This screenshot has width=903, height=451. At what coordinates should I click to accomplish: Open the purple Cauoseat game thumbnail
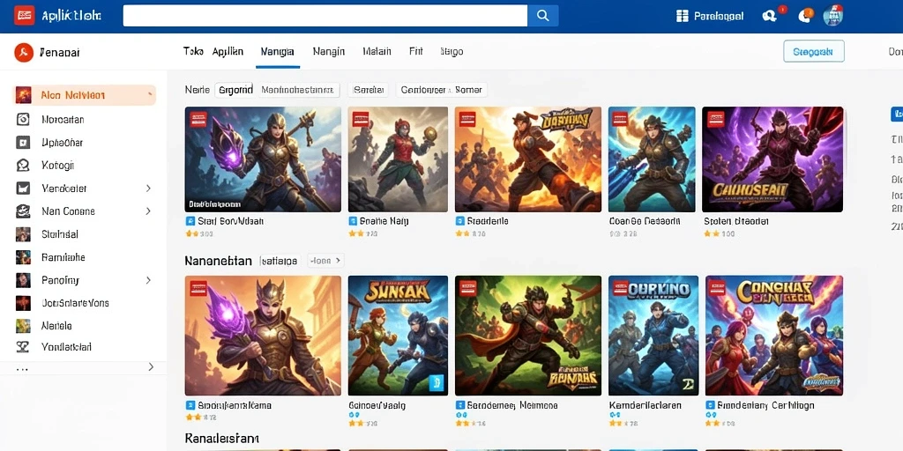point(772,159)
